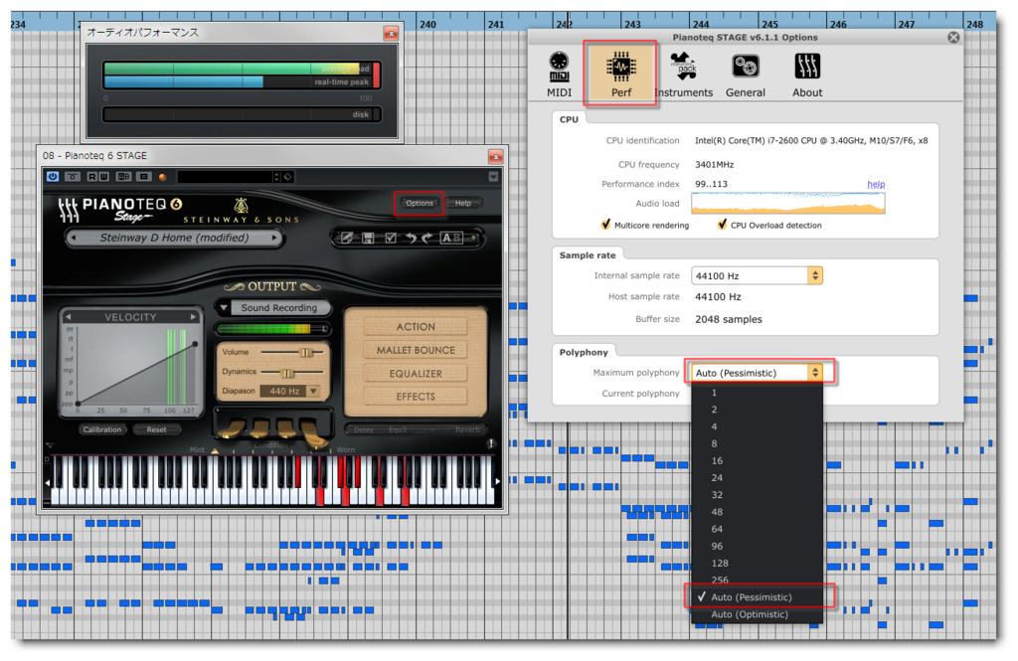The width and height of the screenshot is (1018, 661).
Task: Open the Diapason 440 Hz dropdown
Action: [x=289, y=391]
